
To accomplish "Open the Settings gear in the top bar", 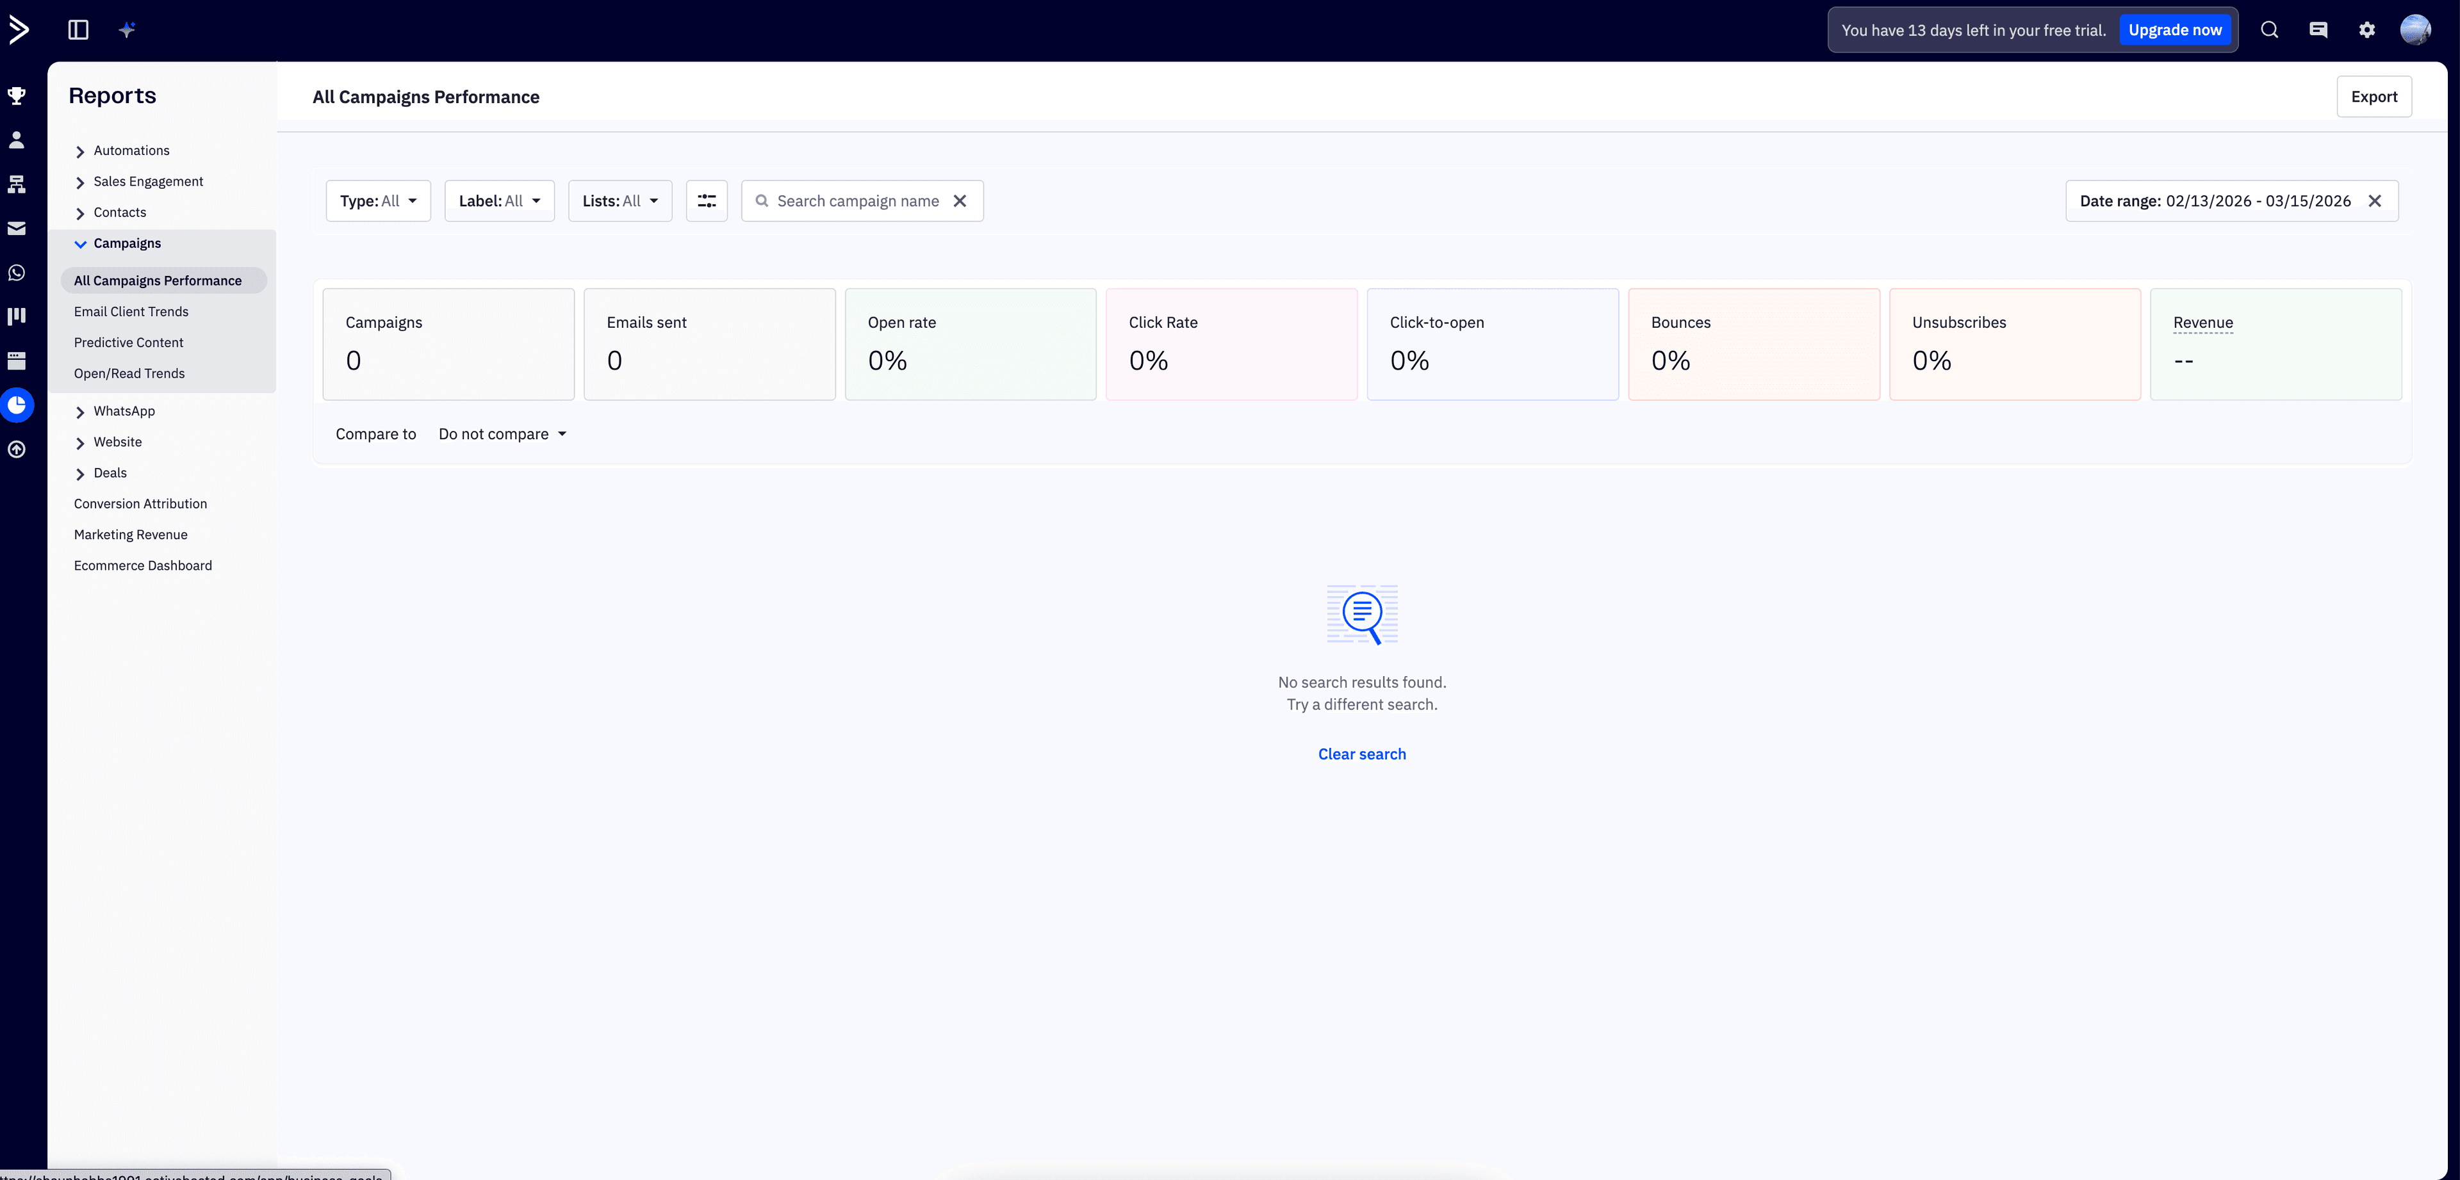I will [2366, 29].
